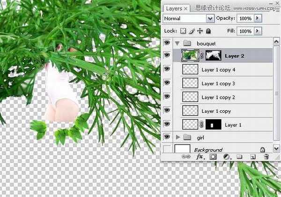281x197 pixels.
Task: Create a new group folder icon
Action: [x=238, y=157]
